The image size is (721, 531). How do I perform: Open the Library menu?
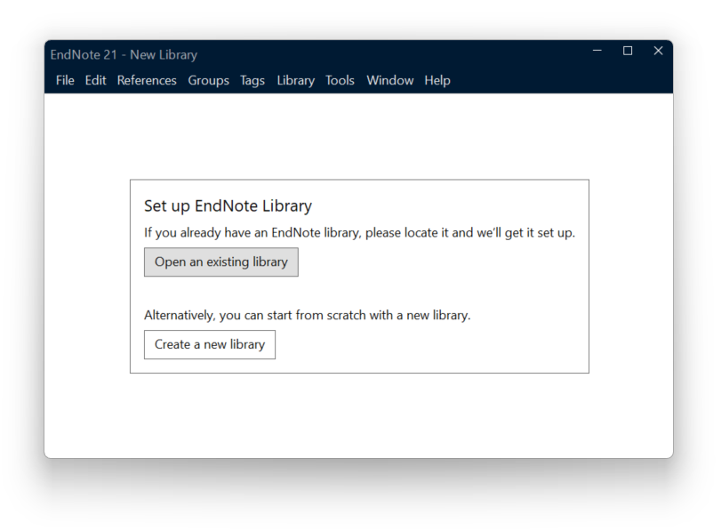tap(295, 80)
